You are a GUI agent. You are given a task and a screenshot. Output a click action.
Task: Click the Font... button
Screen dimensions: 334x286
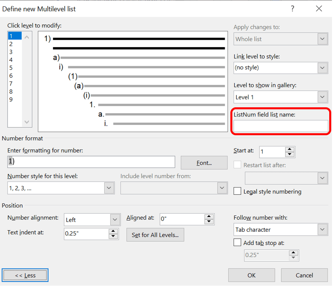coord(204,163)
